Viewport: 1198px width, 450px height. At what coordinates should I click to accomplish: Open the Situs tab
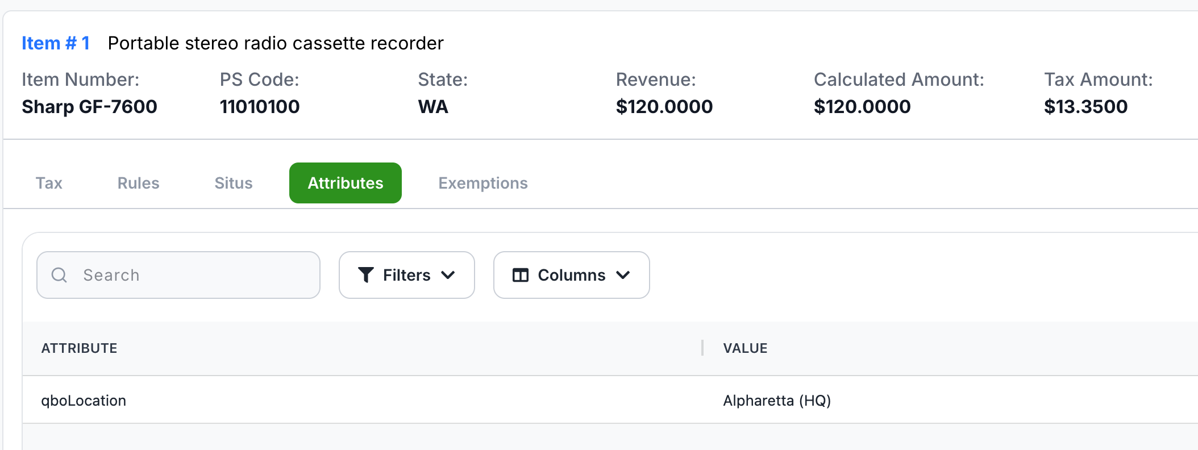234,183
